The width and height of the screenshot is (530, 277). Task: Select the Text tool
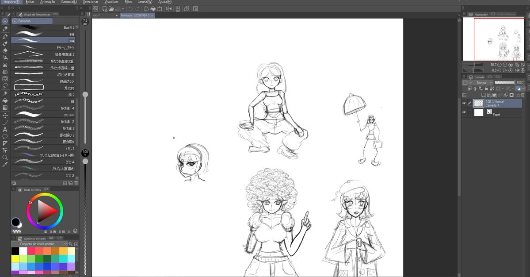[x=5, y=129]
